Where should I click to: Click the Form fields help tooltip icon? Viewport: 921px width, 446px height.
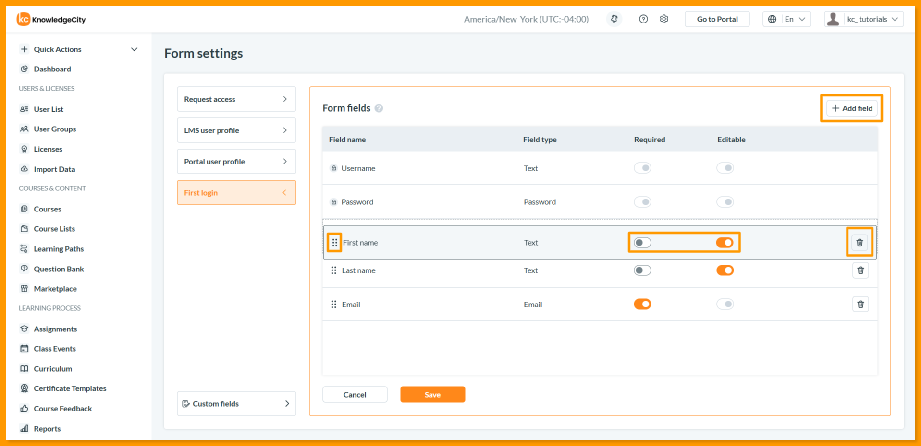[379, 108]
